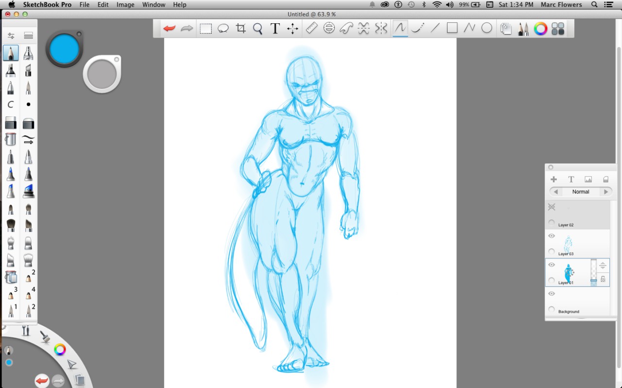
Task: Enable the Ruler tool
Action: click(x=311, y=29)
